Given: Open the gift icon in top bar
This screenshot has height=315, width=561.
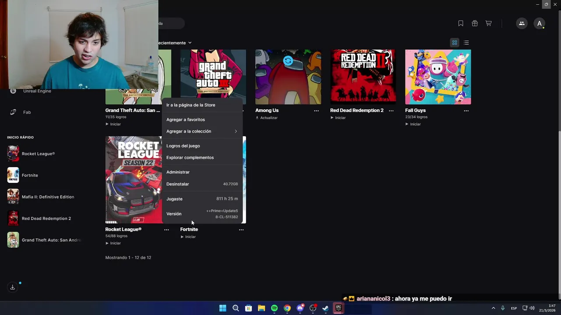Looking at the screenshot, I should [475, 24].
